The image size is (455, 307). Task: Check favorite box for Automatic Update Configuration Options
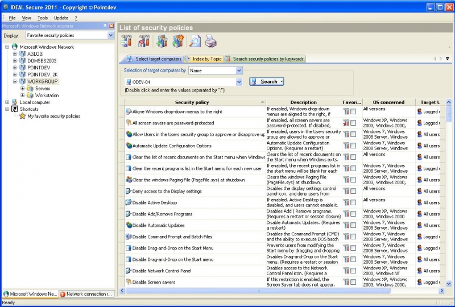coord(353,146)
